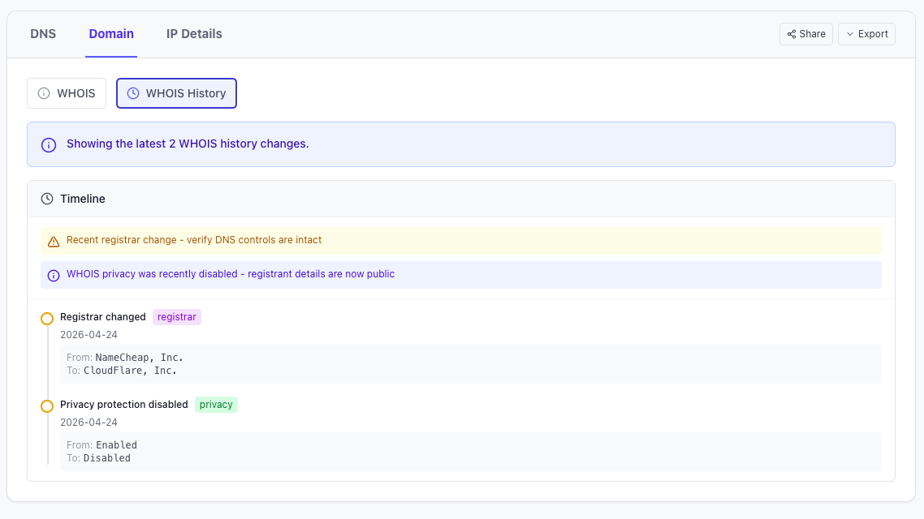This screenshot has height=519, width=924.
Task: Click the 'Registrar changed' event title
Action: click(x=103, y=317)
